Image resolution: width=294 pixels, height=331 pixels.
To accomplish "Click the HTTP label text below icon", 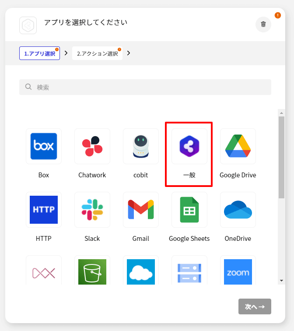I will point(44,239).
